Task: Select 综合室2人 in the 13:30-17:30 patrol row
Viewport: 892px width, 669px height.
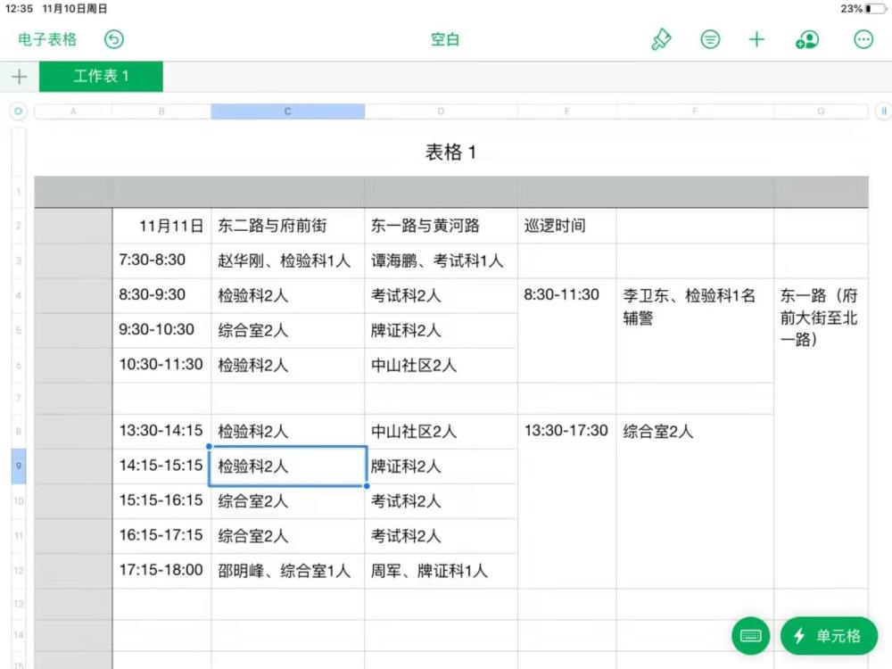Action: pos(695,501)
